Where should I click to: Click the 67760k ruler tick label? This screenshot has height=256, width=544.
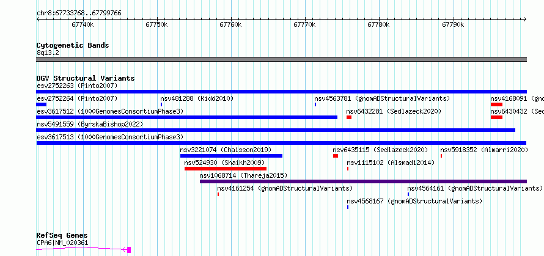pyautogui.click(x=230, y=24)
